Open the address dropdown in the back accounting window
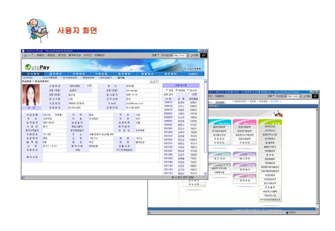The image size is (335, 231). click(300, 96)
